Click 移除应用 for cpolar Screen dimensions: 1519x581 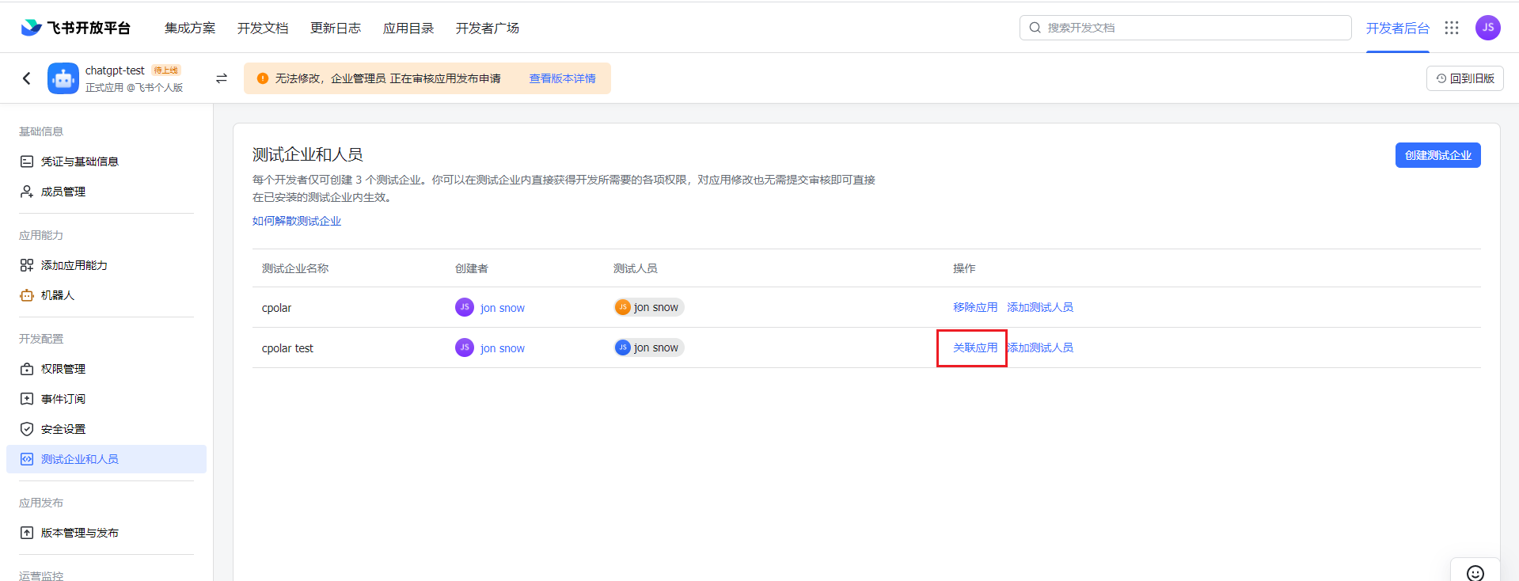tap(975, 307)
